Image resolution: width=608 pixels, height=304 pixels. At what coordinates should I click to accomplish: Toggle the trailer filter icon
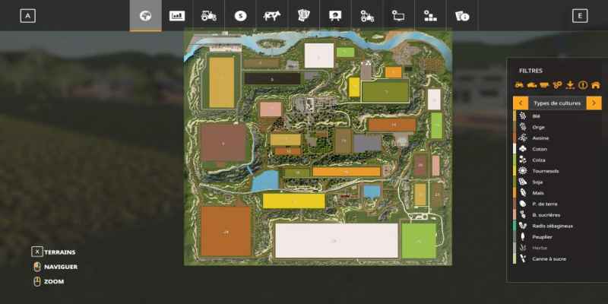click(x=544, y=85)
